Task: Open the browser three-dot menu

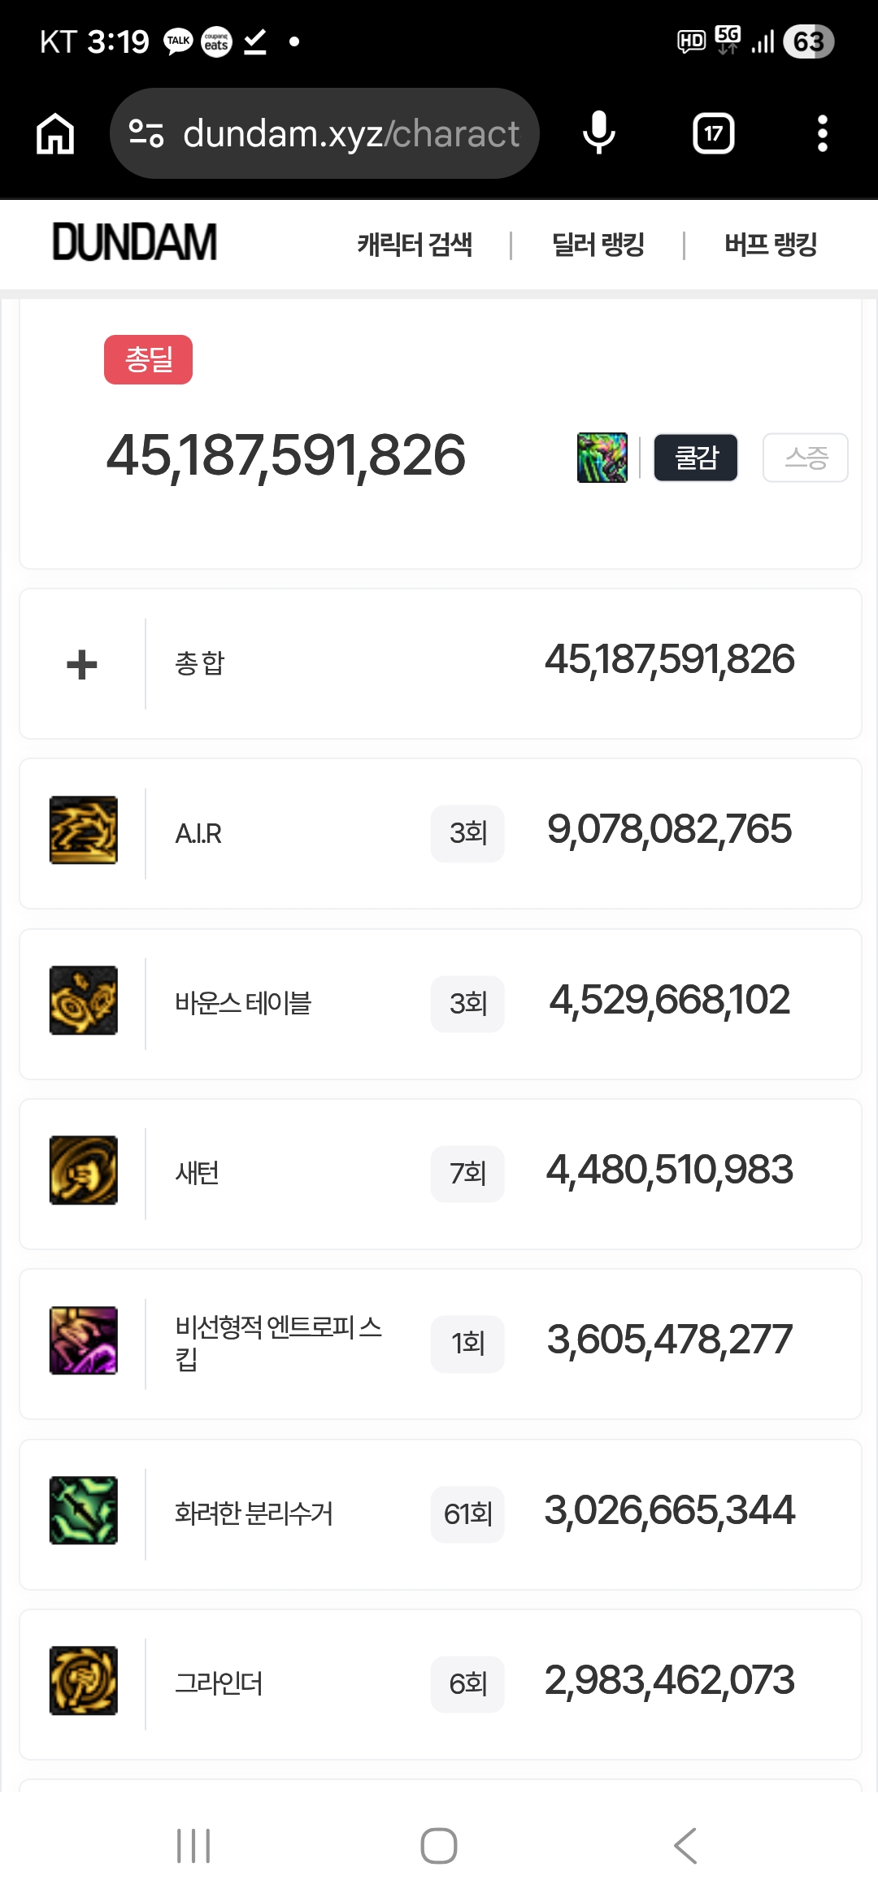Action: click(822, 133)
